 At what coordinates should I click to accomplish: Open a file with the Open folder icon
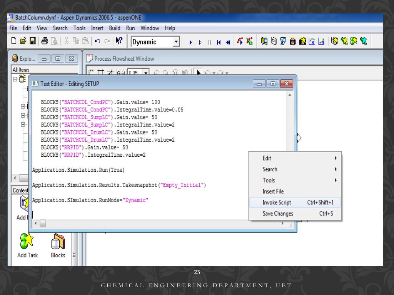coord(23,41)
